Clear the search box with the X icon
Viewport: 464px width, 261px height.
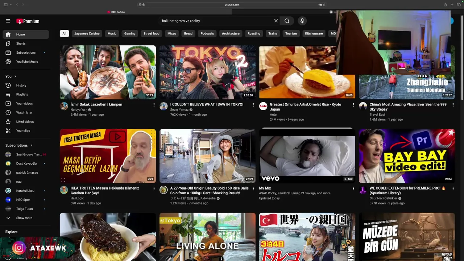coord(276,21)
